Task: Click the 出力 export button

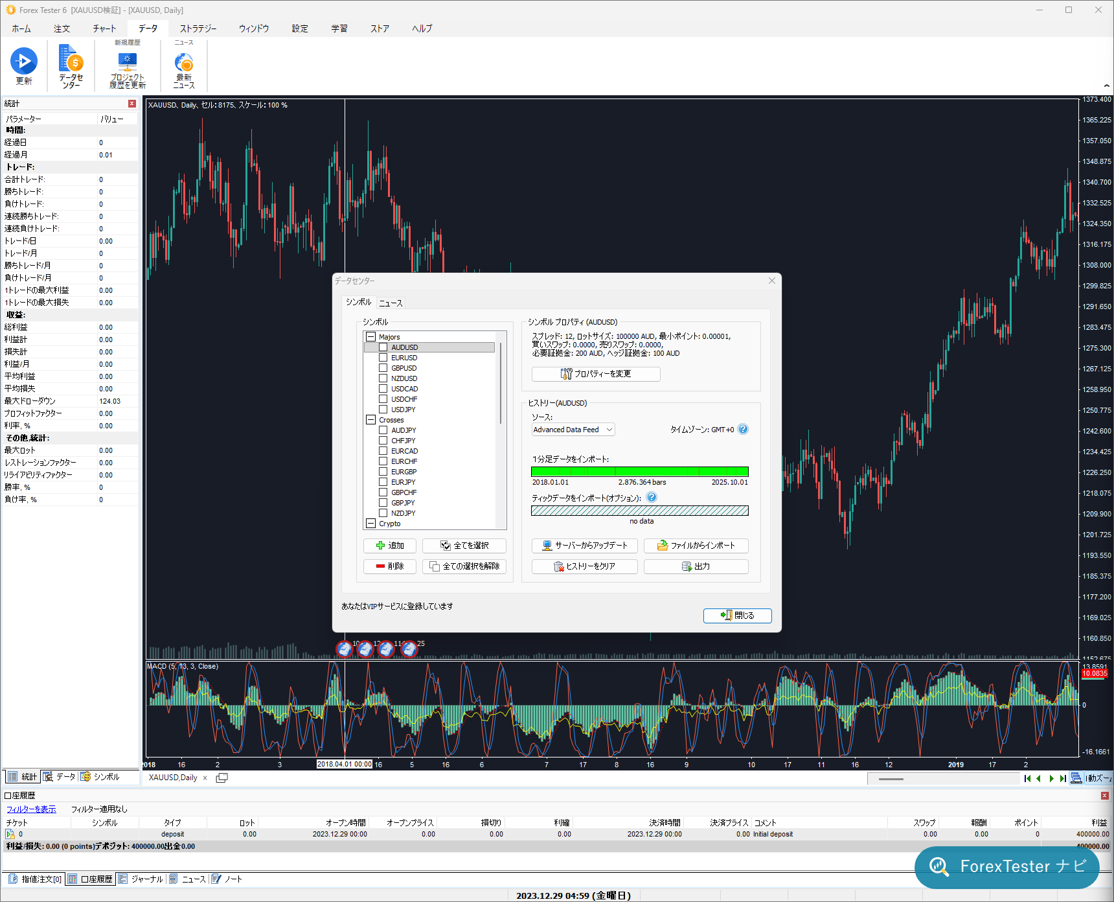Action: pyautogui.click(x=696, y=566)
